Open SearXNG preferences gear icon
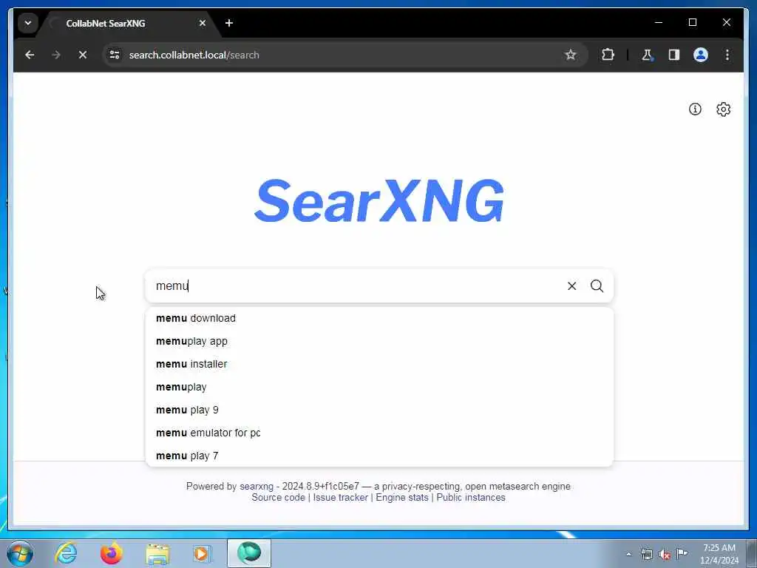 pyautogui.click(x=723, y=109)
